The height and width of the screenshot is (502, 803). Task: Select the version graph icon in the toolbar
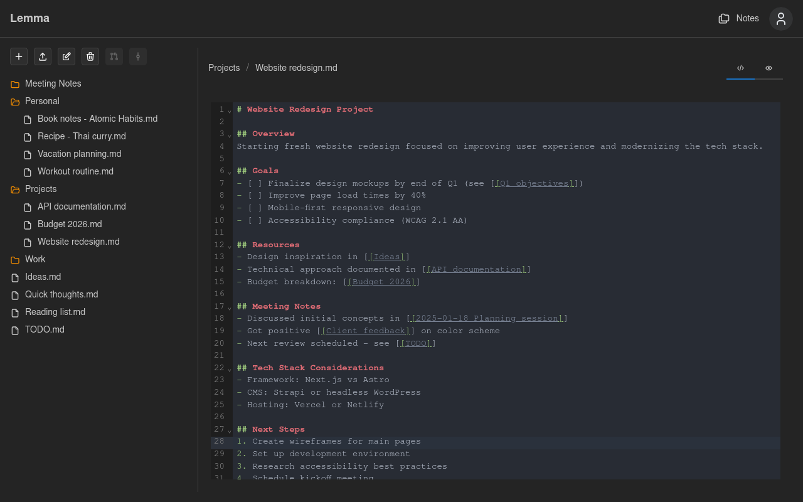tap(114, 56)
